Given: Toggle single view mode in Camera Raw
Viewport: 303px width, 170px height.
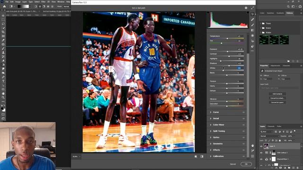Looking at the screenshot, I should pos(196,156).
